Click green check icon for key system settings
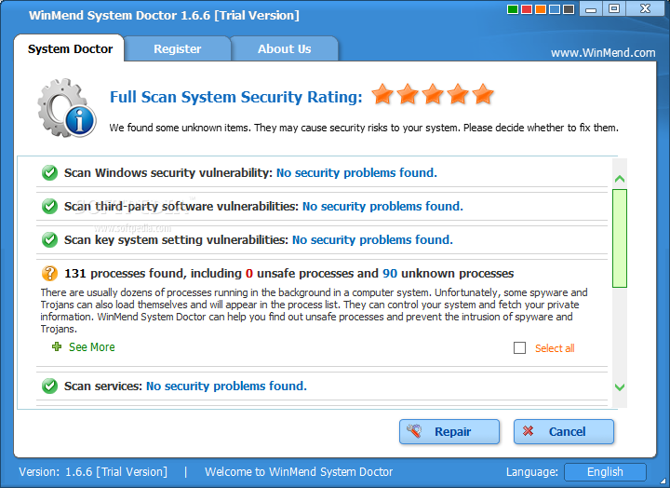 (x=49, y=239)
